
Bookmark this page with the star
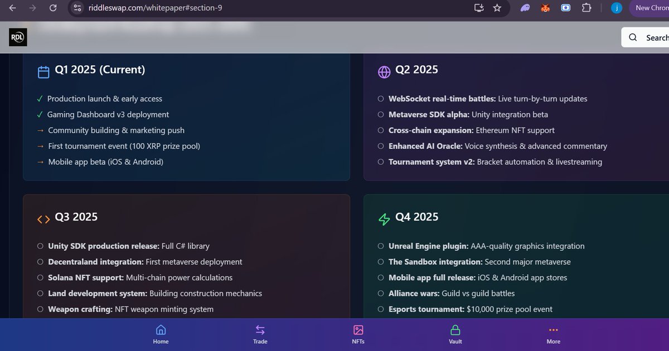497,8
